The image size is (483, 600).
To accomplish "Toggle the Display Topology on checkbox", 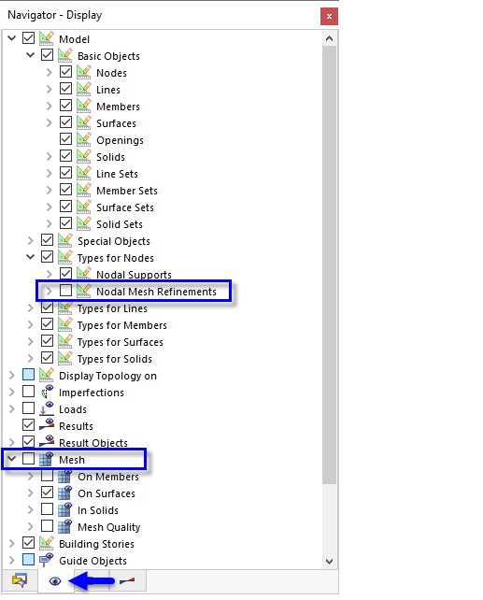I will 28,375.
